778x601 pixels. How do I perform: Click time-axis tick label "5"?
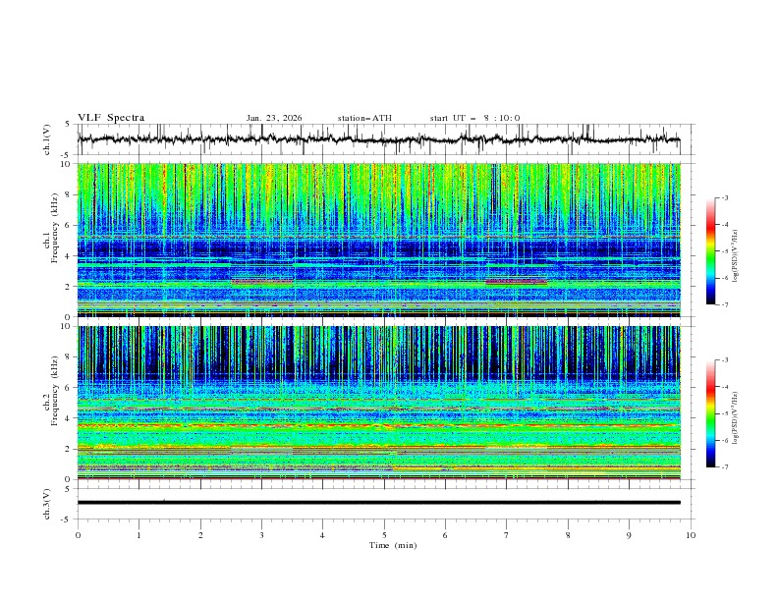384,535
